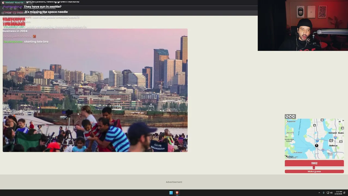Open the clock showing 2:13 AM
Image resolution: width=348 pixels, height=196 pixels.
[x=338, y=193]
